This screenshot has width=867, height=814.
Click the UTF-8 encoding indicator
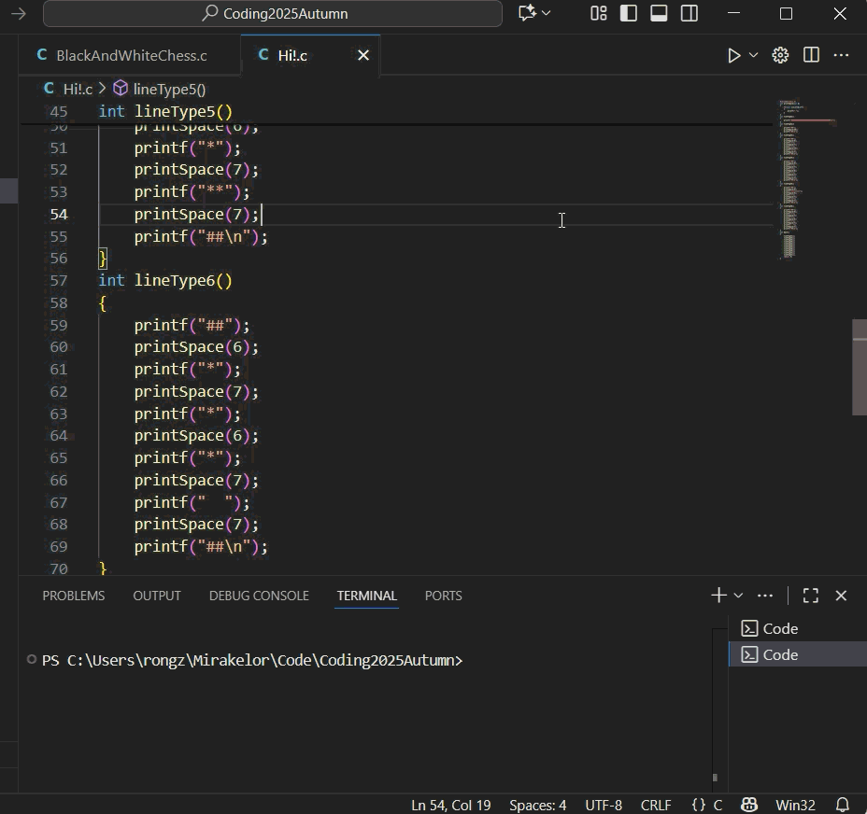(604, 805)
